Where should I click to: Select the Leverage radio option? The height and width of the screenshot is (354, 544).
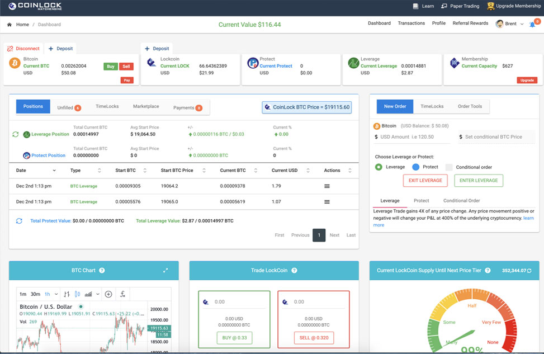coord(379,167)
